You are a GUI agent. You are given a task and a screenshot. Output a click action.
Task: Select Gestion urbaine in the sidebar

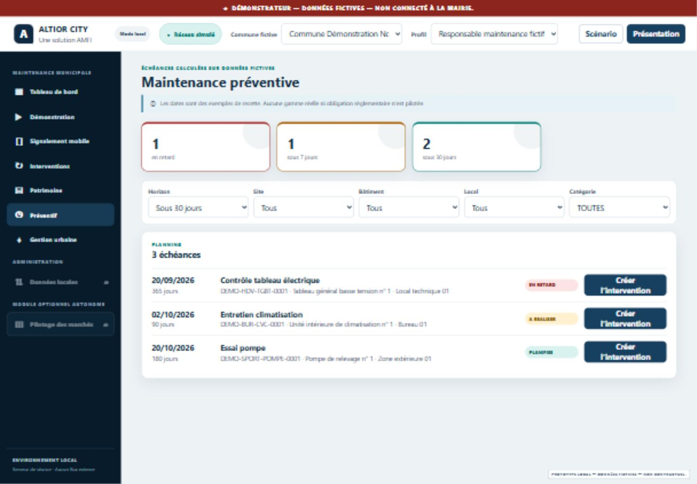(x=61, y=240)
